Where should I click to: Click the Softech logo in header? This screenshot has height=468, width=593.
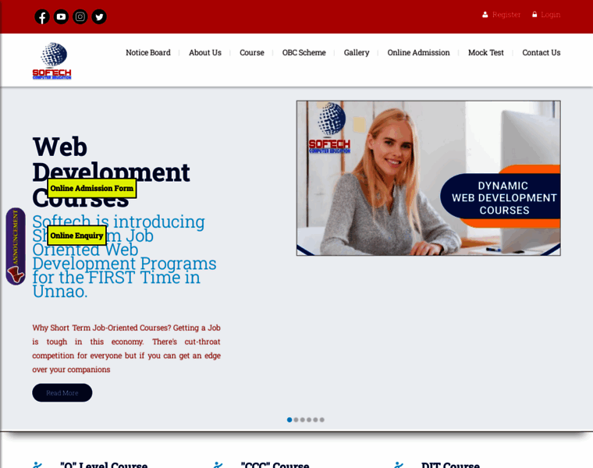pos(51,61)
